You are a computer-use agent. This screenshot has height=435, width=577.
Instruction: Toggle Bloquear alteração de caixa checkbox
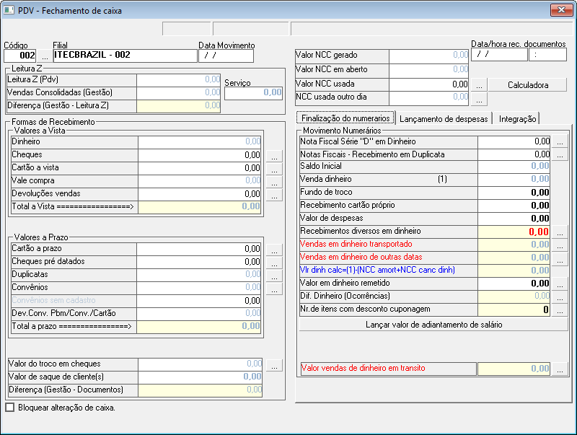[x=10, y=408]
